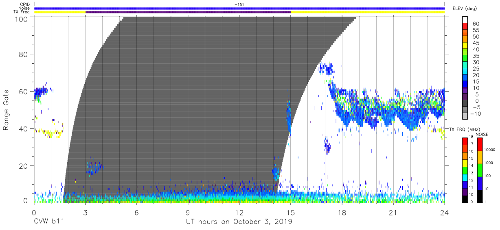
Task: Click the 12 hour tick on UT axis
Action: (x=239, y=212)
